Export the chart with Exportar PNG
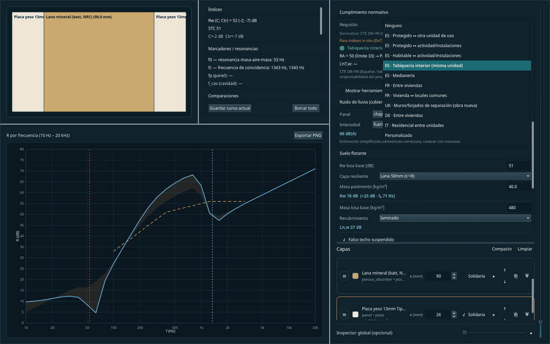This screenshot has width=550, height=344. (308, 135)
